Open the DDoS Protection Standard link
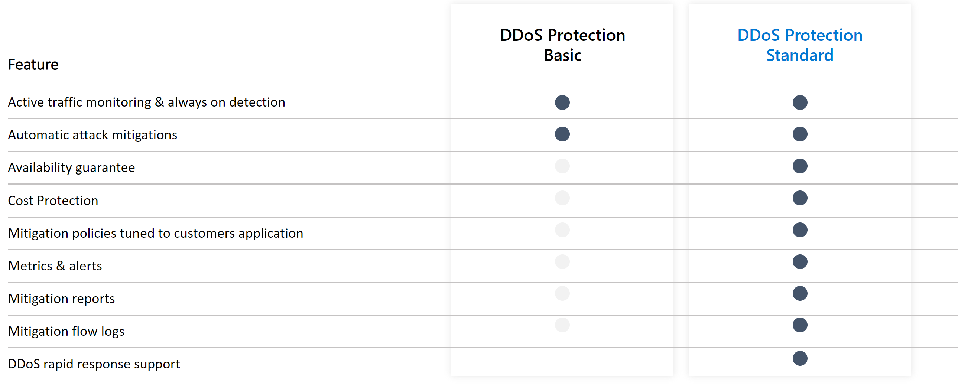The image size is (958, 384). coord(800,45)
